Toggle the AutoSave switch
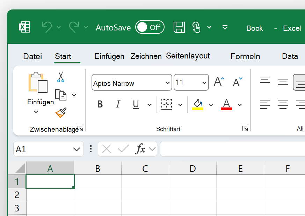The height and width of the screenshot is (216, 305). click(x=150, y=27)
